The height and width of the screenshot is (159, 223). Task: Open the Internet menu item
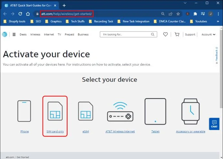point(49,34)
